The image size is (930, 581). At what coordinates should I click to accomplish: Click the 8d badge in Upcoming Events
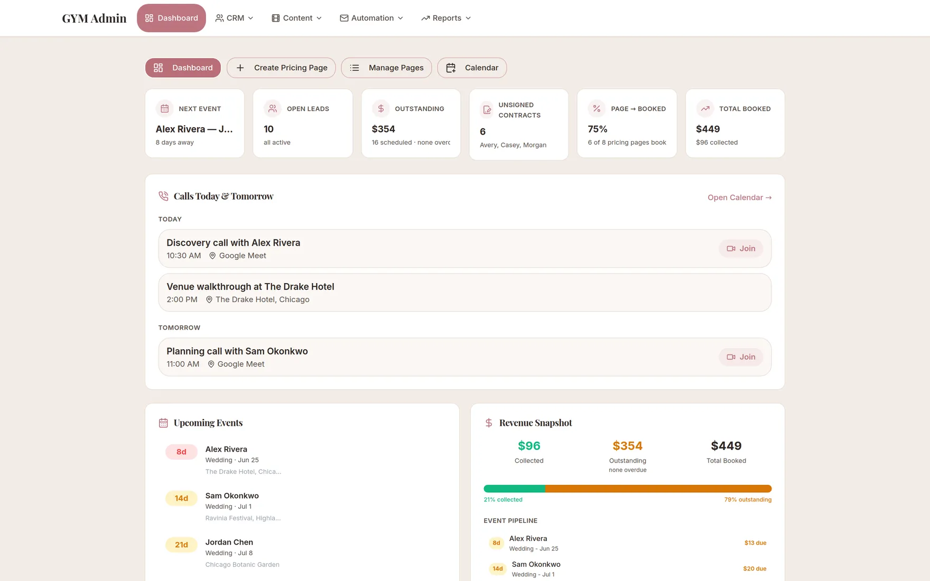(181, 452)
